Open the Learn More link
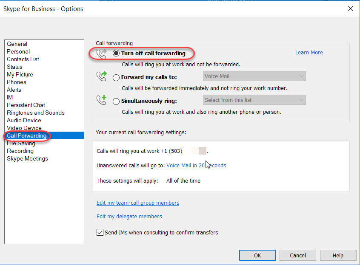360x265 pixels. coord(309,52)
